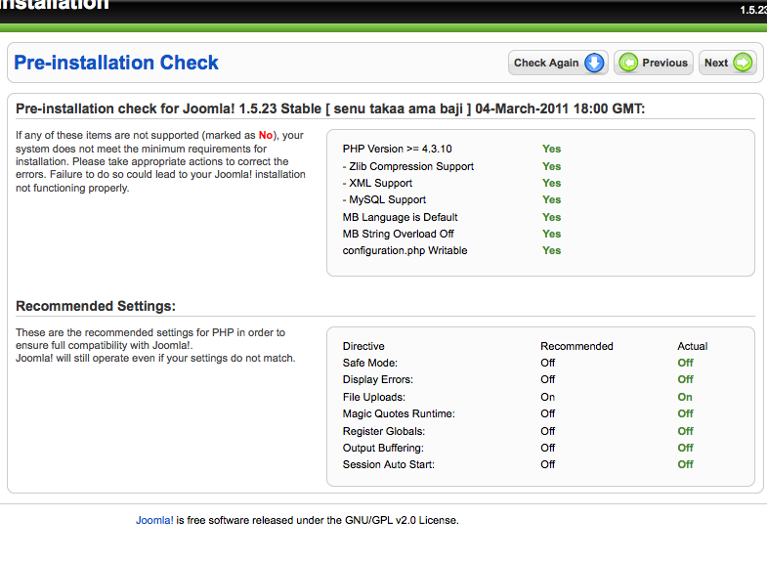This screenshot has width=767, height=562.
Task: Click the Recommended Settings: heading
Action: pos(96,306)
